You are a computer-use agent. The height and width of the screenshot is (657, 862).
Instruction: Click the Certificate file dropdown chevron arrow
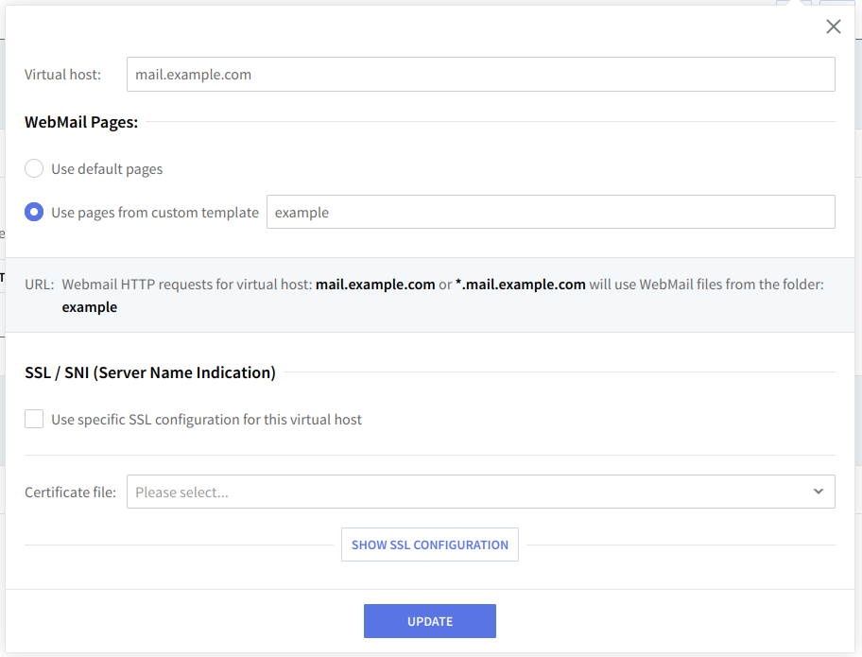(x=818, y=492)
